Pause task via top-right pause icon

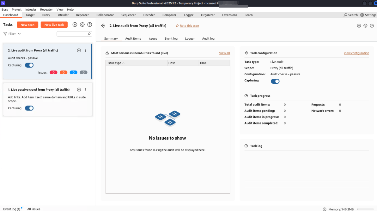tap(359, 26)
